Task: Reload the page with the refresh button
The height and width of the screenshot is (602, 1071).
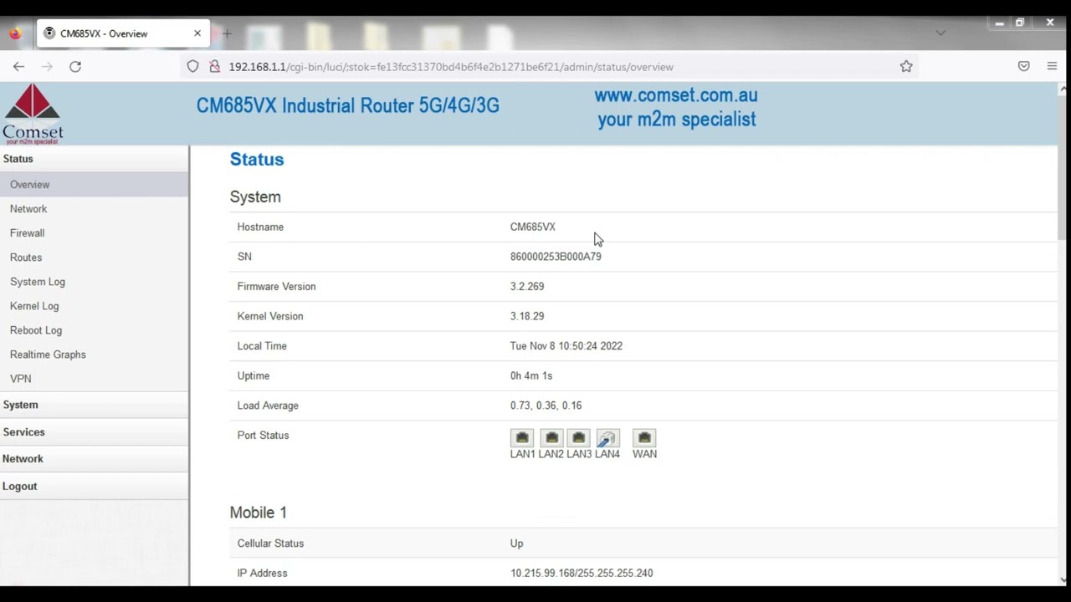Action: pyautogui.click(x=75, y=66)
